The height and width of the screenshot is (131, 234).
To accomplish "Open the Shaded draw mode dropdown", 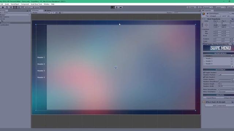I will 39,13.
